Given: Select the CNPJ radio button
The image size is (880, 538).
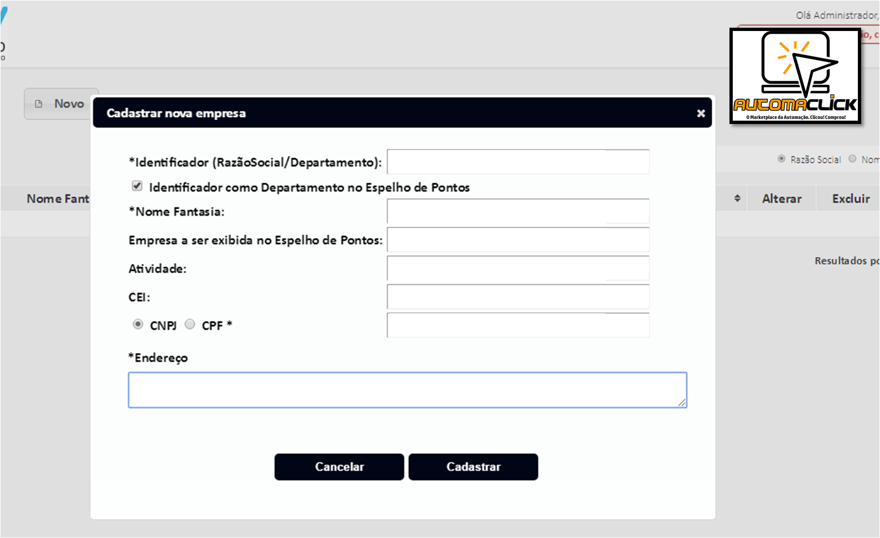Looking at the screenshot, I should (138, 324).
